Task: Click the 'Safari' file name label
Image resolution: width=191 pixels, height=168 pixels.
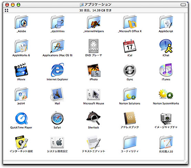Action: coord(57,128)
